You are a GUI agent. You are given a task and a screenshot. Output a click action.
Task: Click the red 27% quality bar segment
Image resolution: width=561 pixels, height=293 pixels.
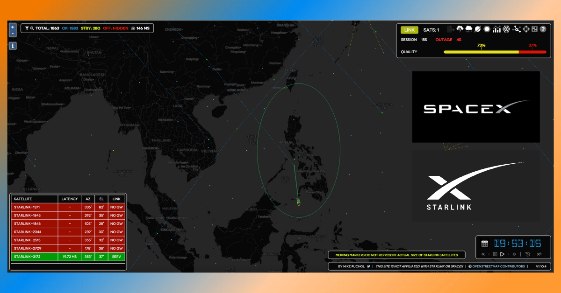coord(532,52)
